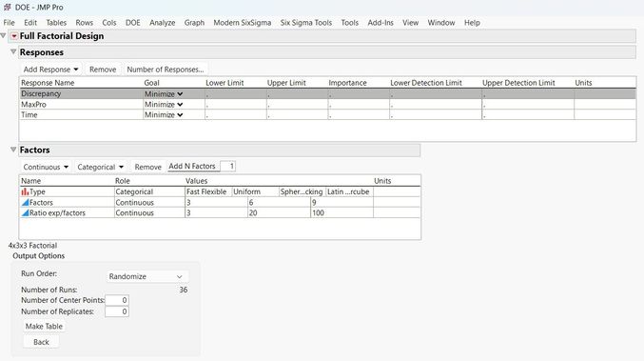Click the JMP Pro app icon in title bar

point(7,7)
